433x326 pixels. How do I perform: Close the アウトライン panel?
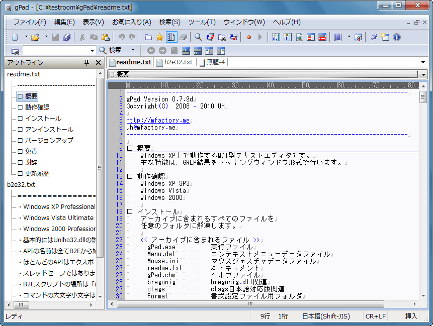[98, 63]
